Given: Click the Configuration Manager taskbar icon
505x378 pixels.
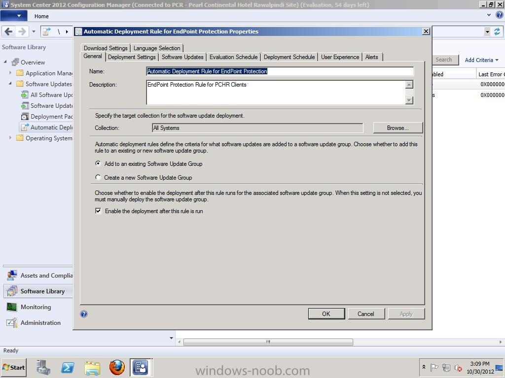Looking at the screenshot, I should (x=141, y=367).
